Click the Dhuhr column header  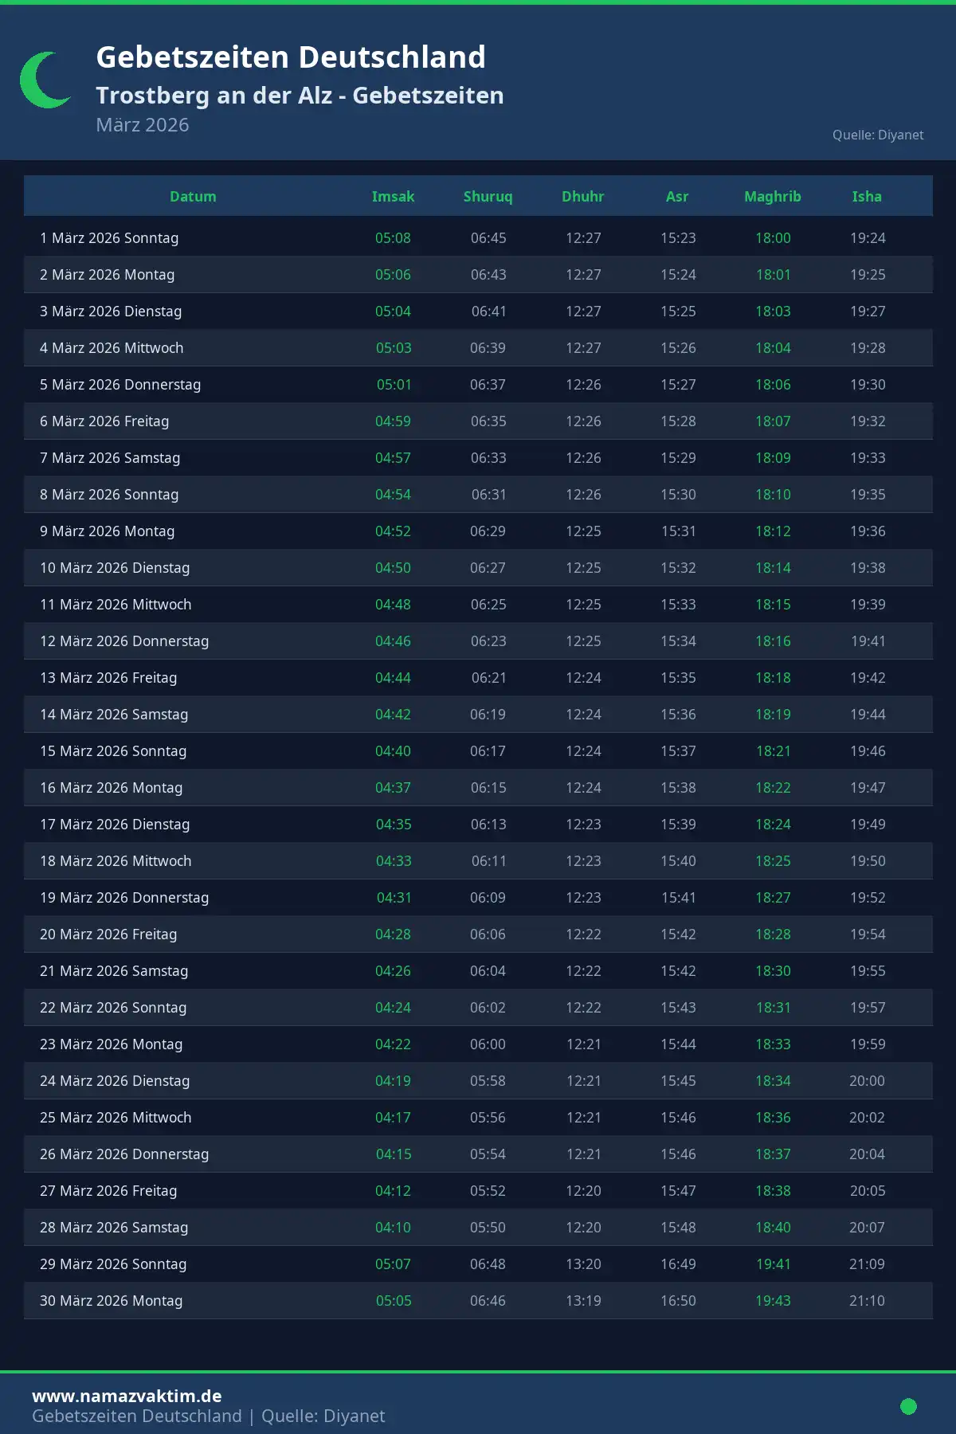coord(582,197)
